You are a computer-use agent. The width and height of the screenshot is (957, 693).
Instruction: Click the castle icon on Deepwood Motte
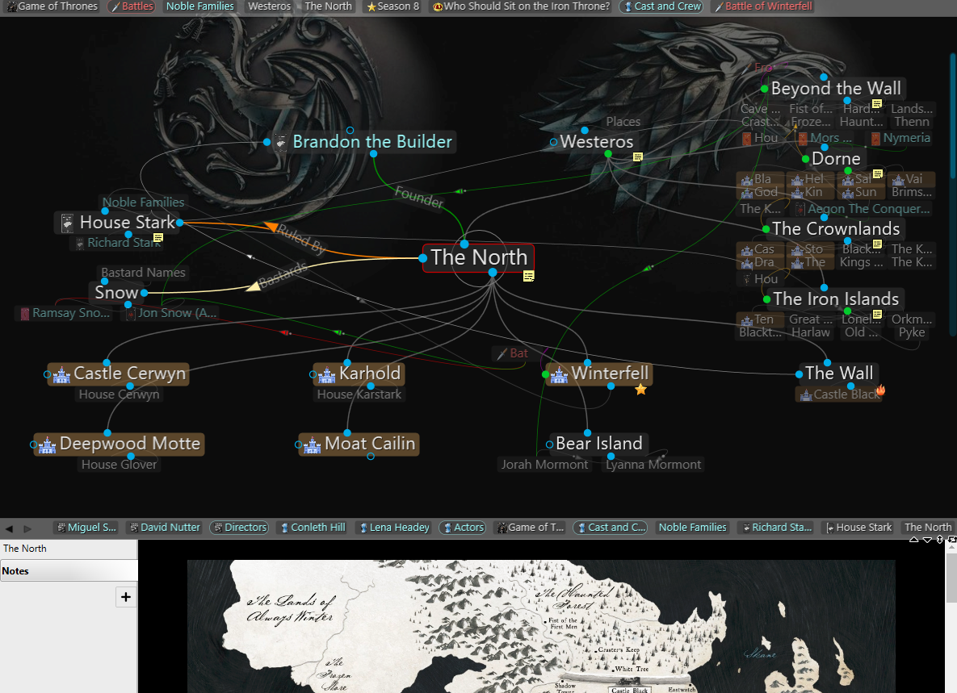point(48,445)
